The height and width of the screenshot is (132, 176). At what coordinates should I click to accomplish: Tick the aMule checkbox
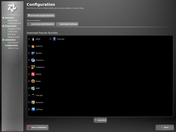(29, 39)
